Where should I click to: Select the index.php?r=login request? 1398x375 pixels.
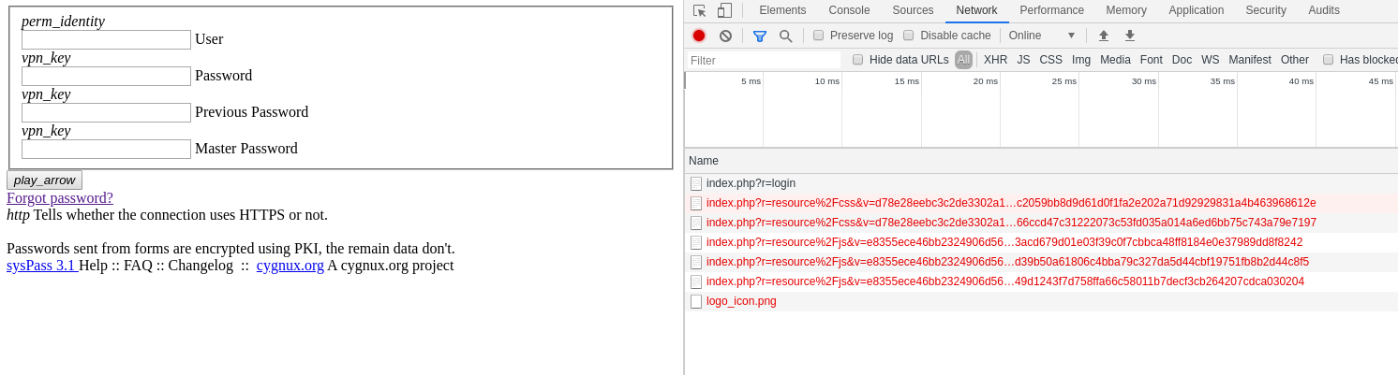[1041, 183]
